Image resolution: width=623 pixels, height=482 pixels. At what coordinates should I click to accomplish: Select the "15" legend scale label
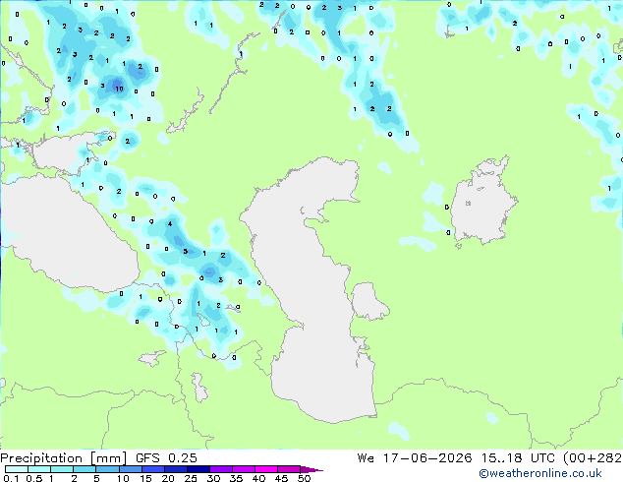pyautogui.click(x=145, y=478)
